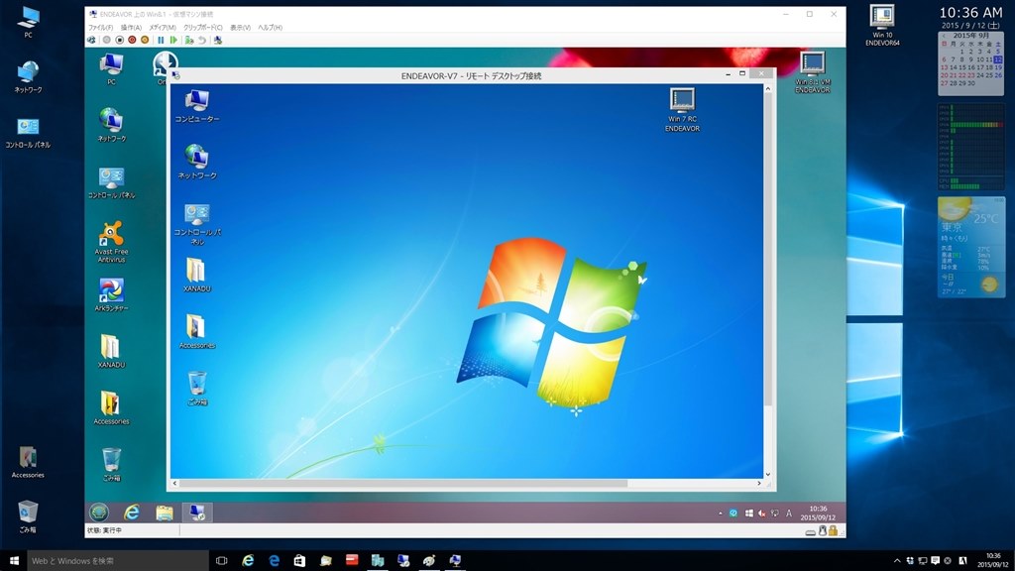Select Win 10 ENDEVOR64 desktop icon
Viewport: 1015px width, 571px height.
pyautogui.click(x=882, y=25)
